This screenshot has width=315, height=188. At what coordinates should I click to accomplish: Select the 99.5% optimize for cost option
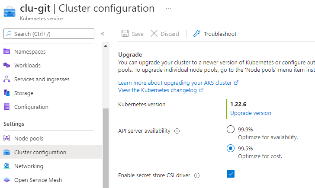(x=231, y=148)
